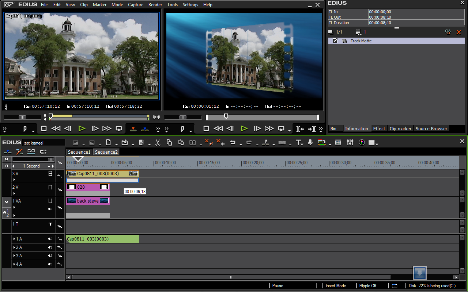Click the Ripple Delete icon
Viewport: 468px width, 292px height.
[220, 142]
